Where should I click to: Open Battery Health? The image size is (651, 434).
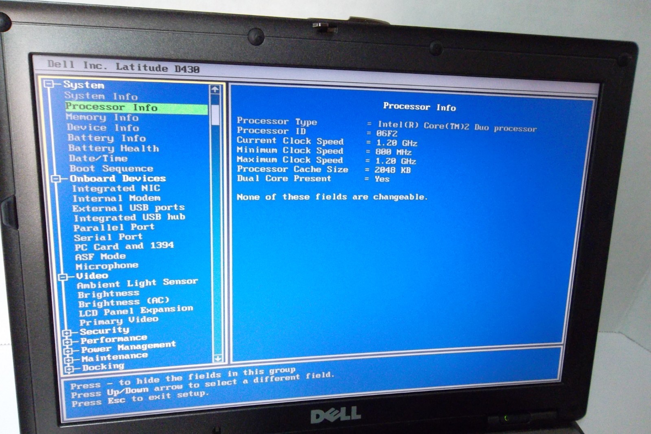114,148
